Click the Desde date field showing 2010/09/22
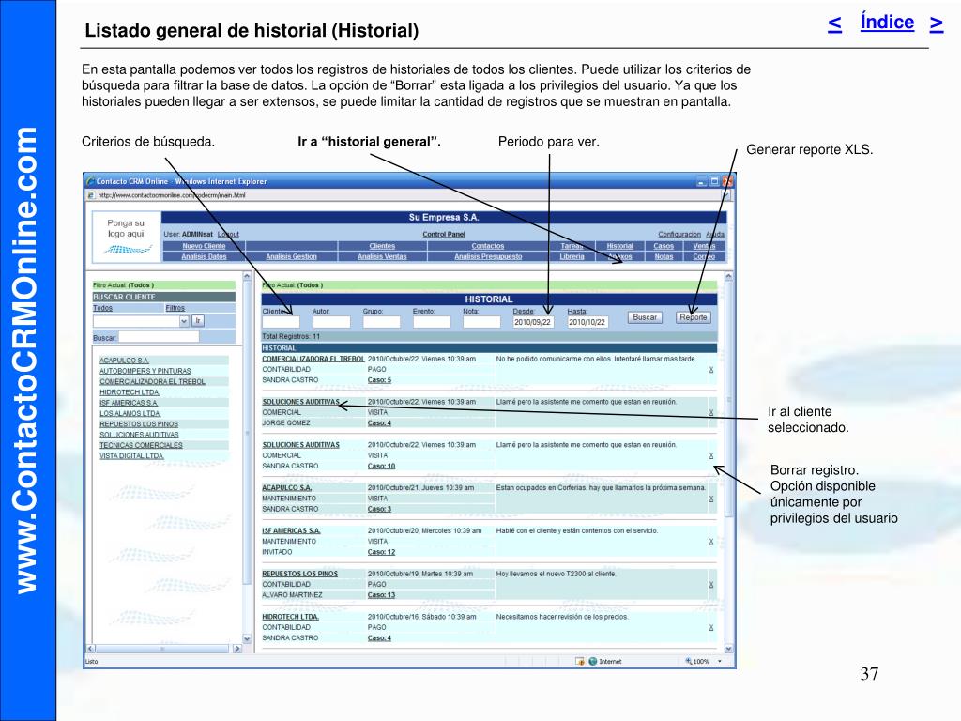This screenshot has height=721, width=961. [533, 322]
